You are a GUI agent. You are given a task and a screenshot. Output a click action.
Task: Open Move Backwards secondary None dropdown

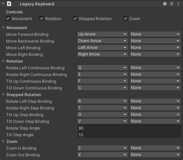155,41
